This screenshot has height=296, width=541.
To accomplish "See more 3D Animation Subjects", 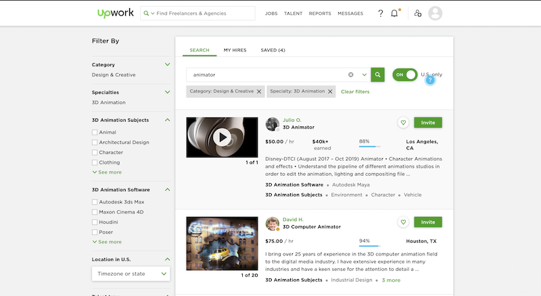I will coord(107,172).
